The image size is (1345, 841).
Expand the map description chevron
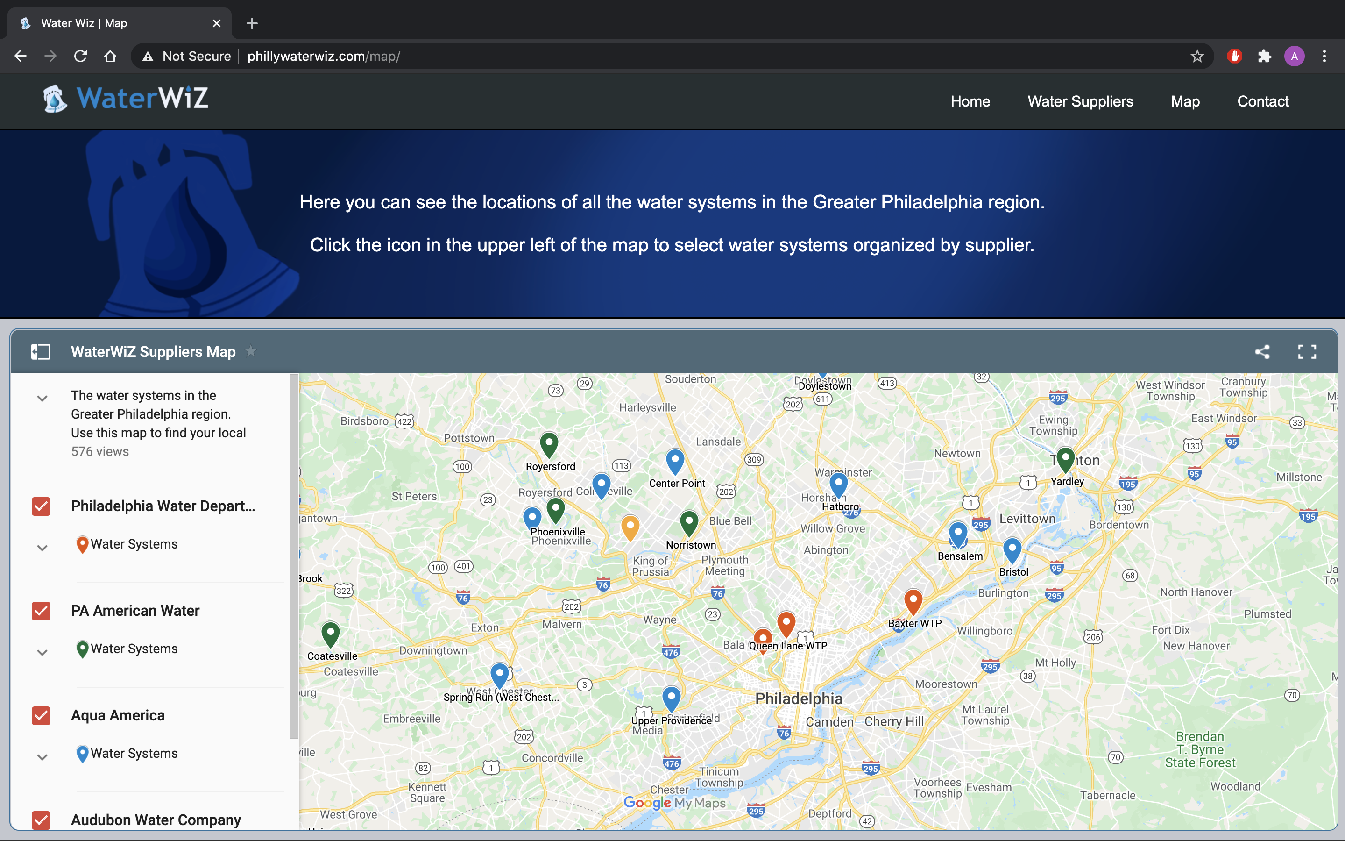pyautogui.click(x=42, y=398)
